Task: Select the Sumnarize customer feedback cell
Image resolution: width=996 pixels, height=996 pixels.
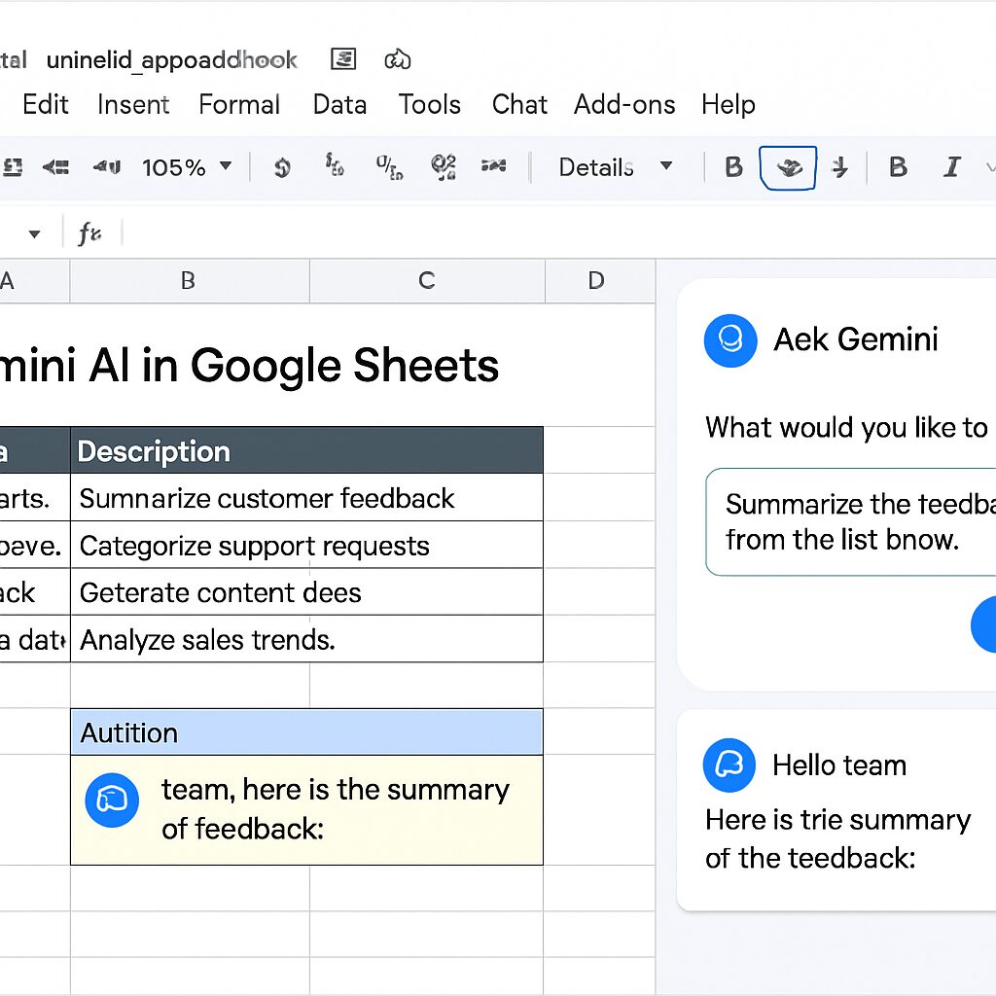Action: click(306, 498)
